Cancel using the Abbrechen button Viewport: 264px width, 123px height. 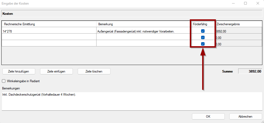point(245,116)
